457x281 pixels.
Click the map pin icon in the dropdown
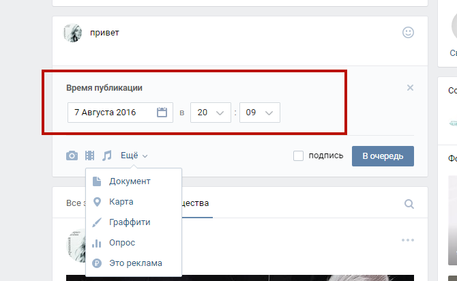[x=97, y=202]
